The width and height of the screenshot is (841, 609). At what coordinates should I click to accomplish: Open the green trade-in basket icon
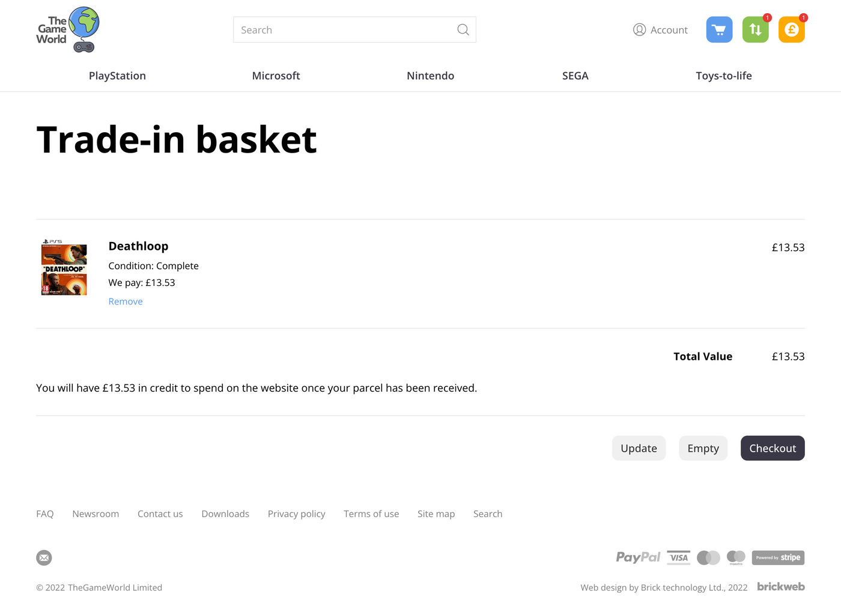pos(755,29)
